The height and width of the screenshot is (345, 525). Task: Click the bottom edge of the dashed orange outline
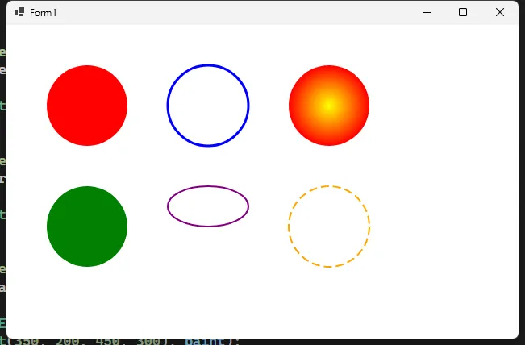click(x=329, y=266)
